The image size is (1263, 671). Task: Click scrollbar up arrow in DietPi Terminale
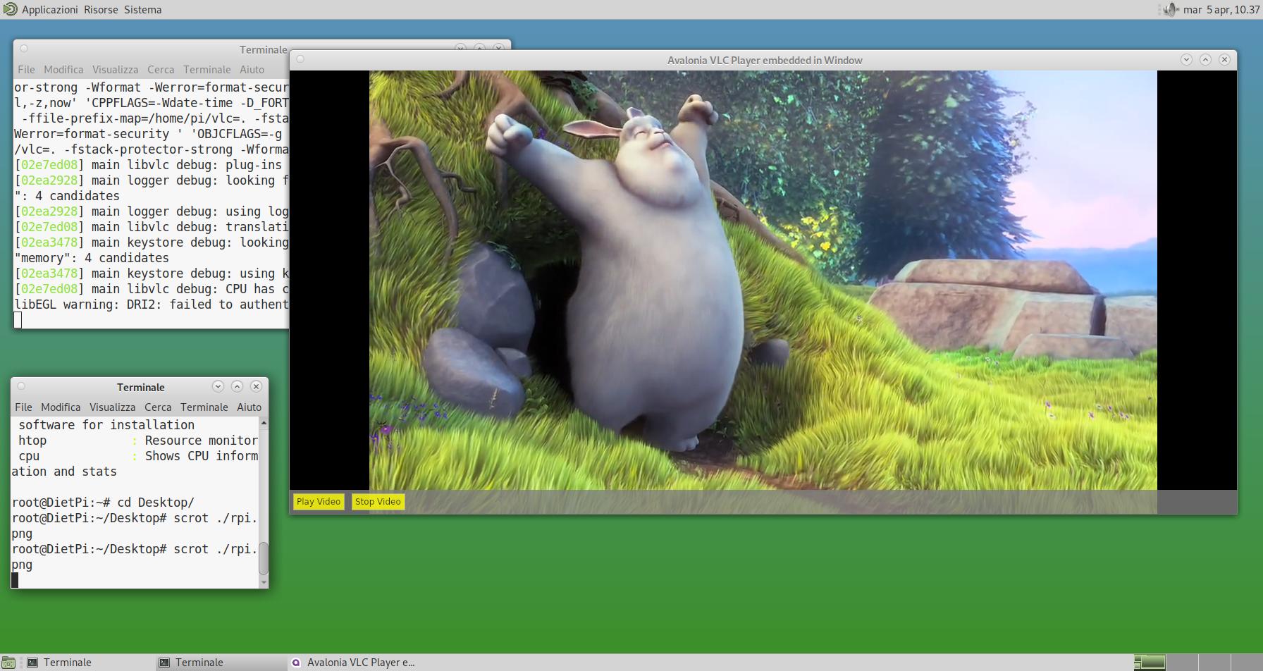(264, 422)
